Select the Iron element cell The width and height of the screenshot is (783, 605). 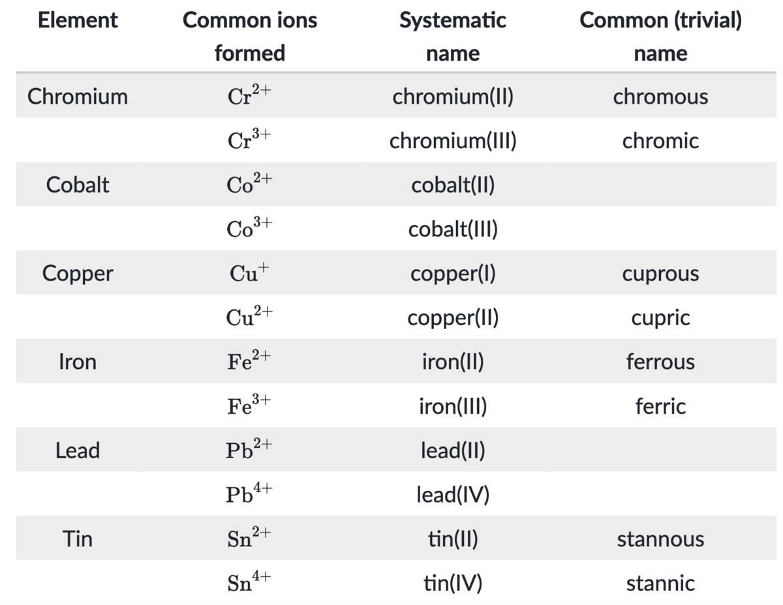pyautogui.click(x=78, y=362)
